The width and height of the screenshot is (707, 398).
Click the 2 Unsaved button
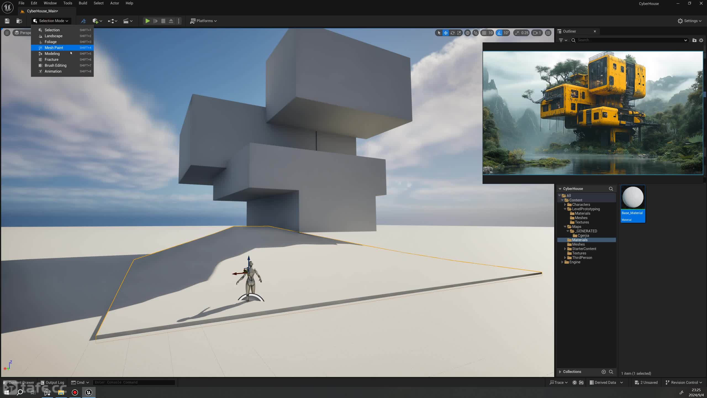coord(646,383)
